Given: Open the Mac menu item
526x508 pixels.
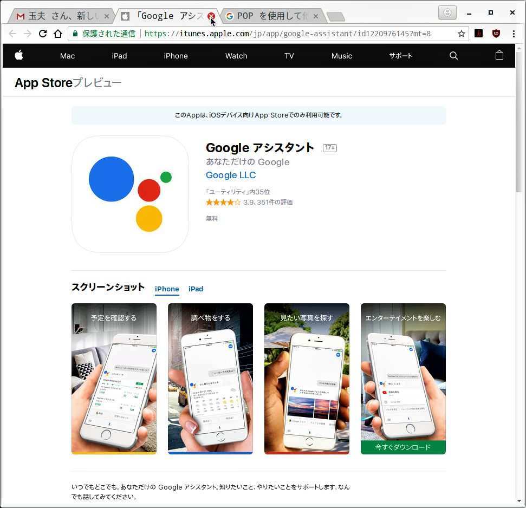Looking at the screenshot, I should [x=67, y=56].
